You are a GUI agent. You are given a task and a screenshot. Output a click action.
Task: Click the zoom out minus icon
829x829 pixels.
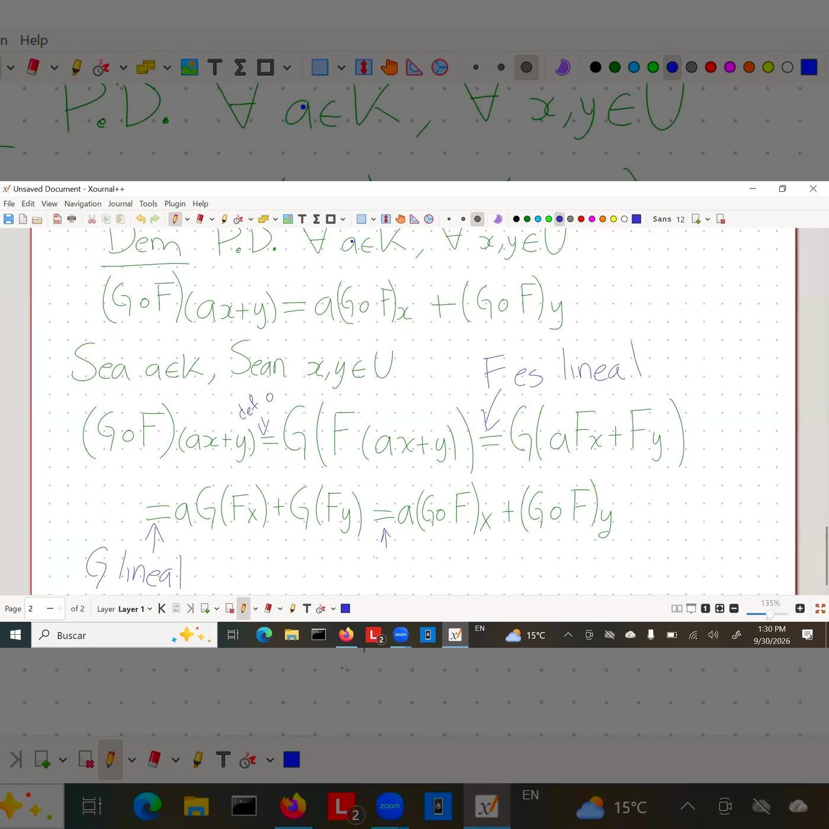tap(734, 608)
